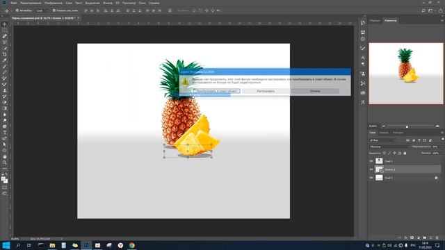The width and height of the screenshot is (445, 250).
Task: Select the Hand tool
Action: (x=5, y=156)
